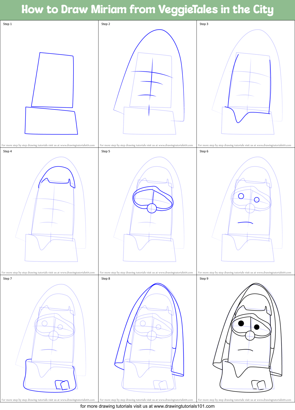Click the 'Step 4' label

tap(7, 151)
